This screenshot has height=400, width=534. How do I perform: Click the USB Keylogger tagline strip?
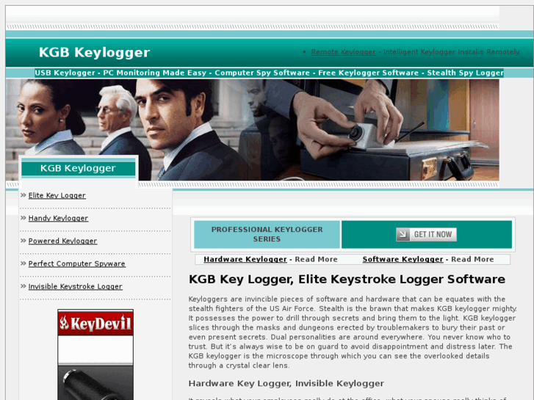coord(269,73)
